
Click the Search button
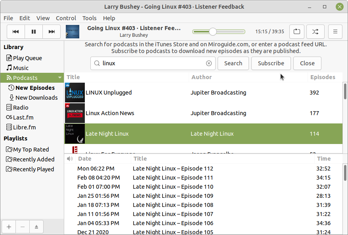tap(233, 63)
